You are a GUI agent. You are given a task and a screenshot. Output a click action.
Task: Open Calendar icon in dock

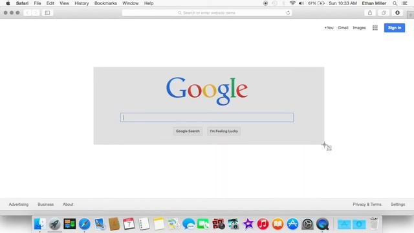(x=129, y=224)
